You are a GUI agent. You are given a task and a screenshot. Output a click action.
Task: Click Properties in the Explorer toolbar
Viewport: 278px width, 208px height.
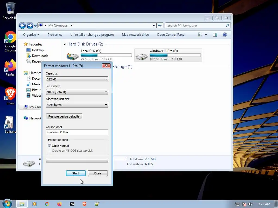[x=55, y=35]
